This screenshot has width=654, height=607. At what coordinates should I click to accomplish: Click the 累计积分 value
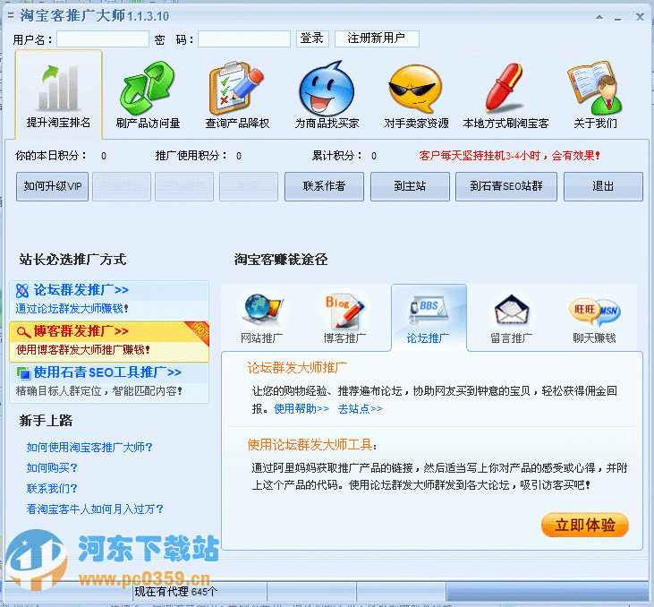pos(374,156)
